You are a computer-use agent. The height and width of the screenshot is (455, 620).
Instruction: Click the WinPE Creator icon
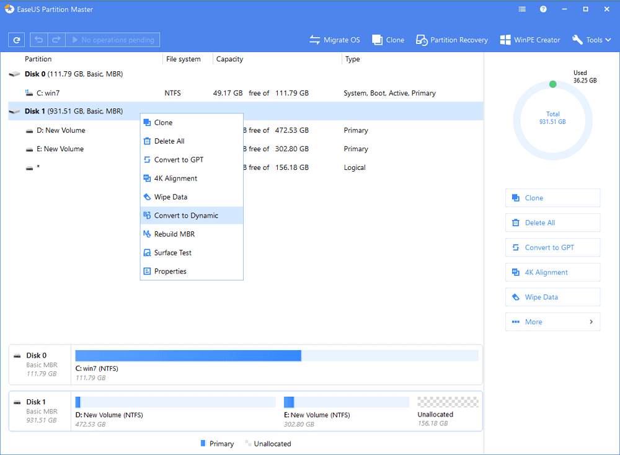click(505, 40)
